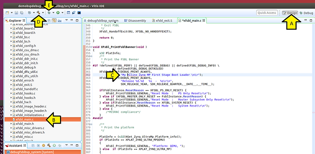
Task: Click the blue window icon after the Run dropdown
Action: click(68, 13)
